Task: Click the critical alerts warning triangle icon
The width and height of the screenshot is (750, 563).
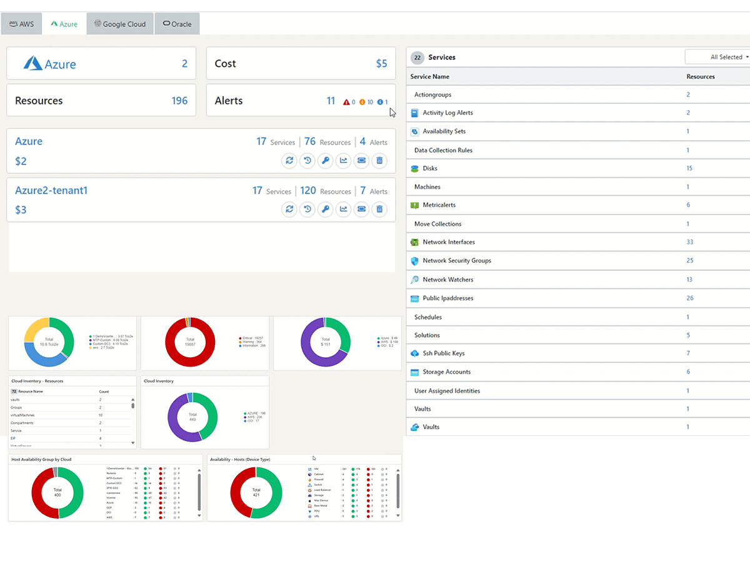Action: (x=347, y=101)
